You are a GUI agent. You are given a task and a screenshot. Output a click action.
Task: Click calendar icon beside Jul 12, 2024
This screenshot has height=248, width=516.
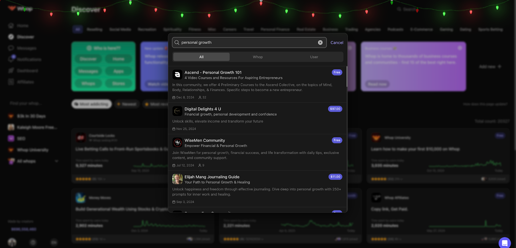pos(174,165)
